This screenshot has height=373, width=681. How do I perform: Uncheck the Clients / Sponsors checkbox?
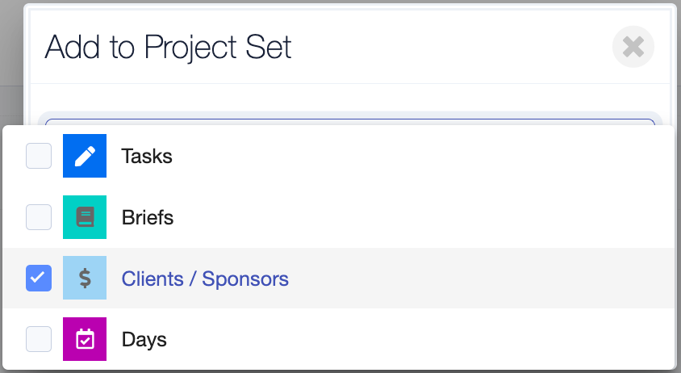click(39, 278)
